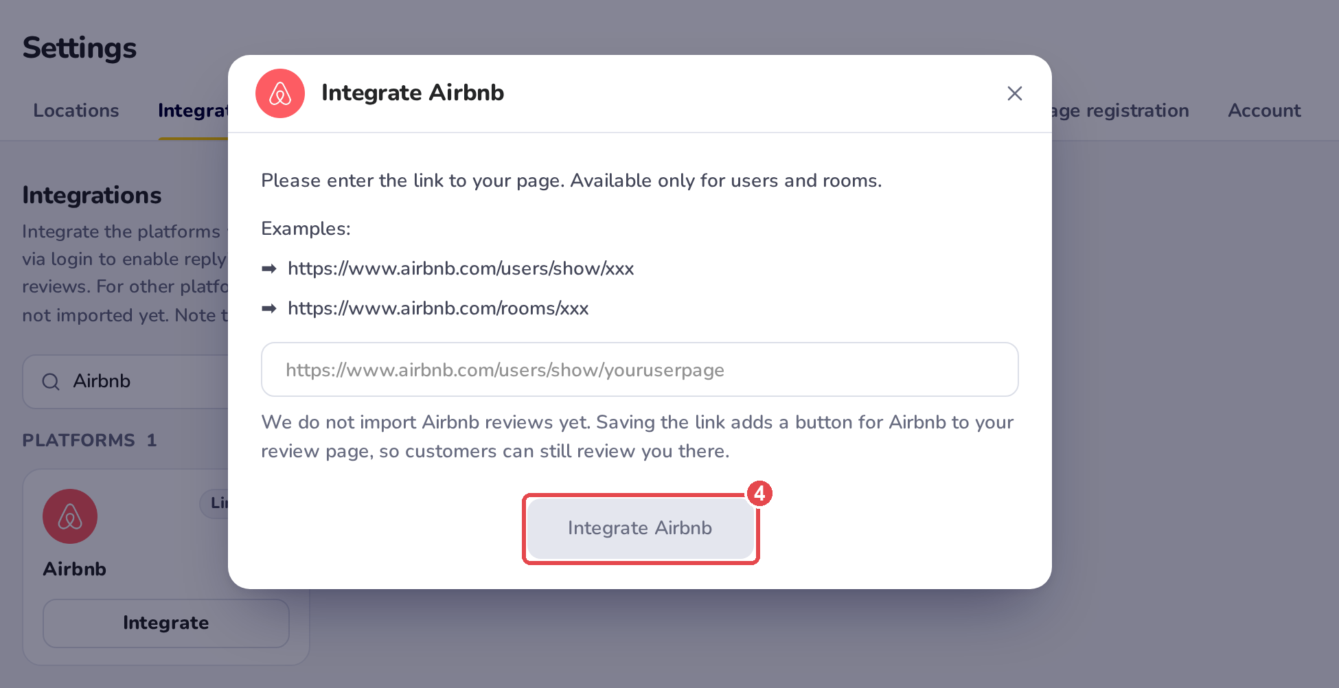
Task: Select the Integrations tab in Settings
Action: point(193,111)
